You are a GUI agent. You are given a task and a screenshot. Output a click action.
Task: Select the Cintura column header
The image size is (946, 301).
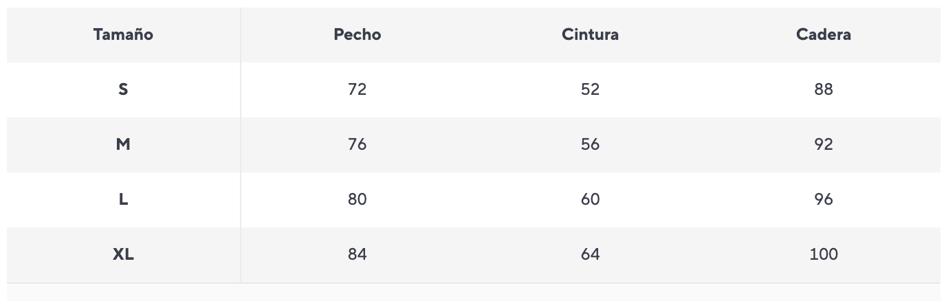pyautogui.click(x=590, y=34)
